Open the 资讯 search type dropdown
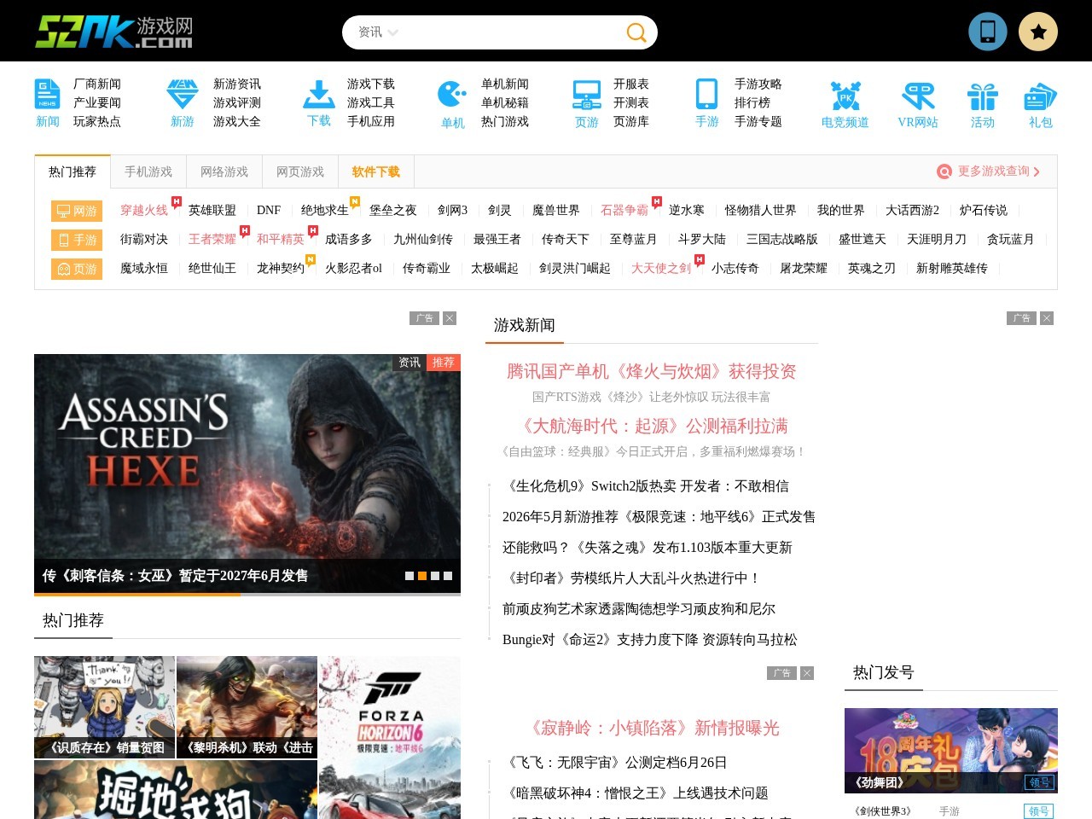The image size is (1092, 819). pyautogui.click(x=378, y=32)
